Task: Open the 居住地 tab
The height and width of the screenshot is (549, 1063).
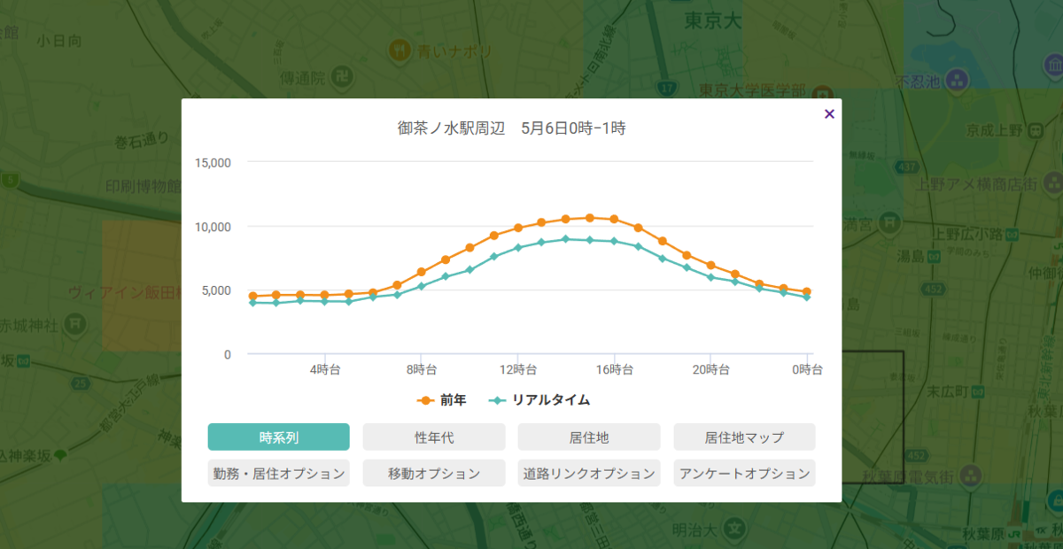Action: pos(589,437)
